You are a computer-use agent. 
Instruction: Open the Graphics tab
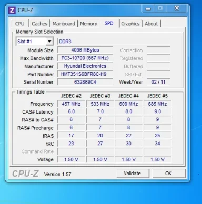[x=130, y=24]
